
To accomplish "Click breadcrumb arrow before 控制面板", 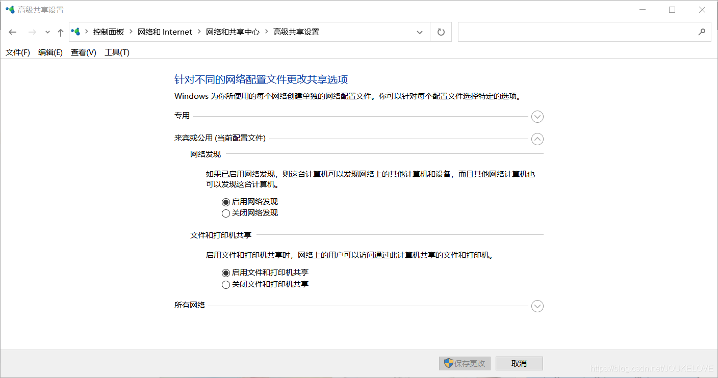I will tap(86, 32).
